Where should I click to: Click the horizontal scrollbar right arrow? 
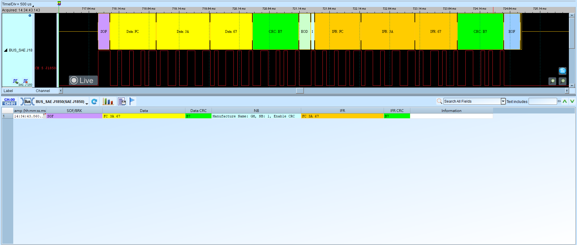[x=567, y=91]
